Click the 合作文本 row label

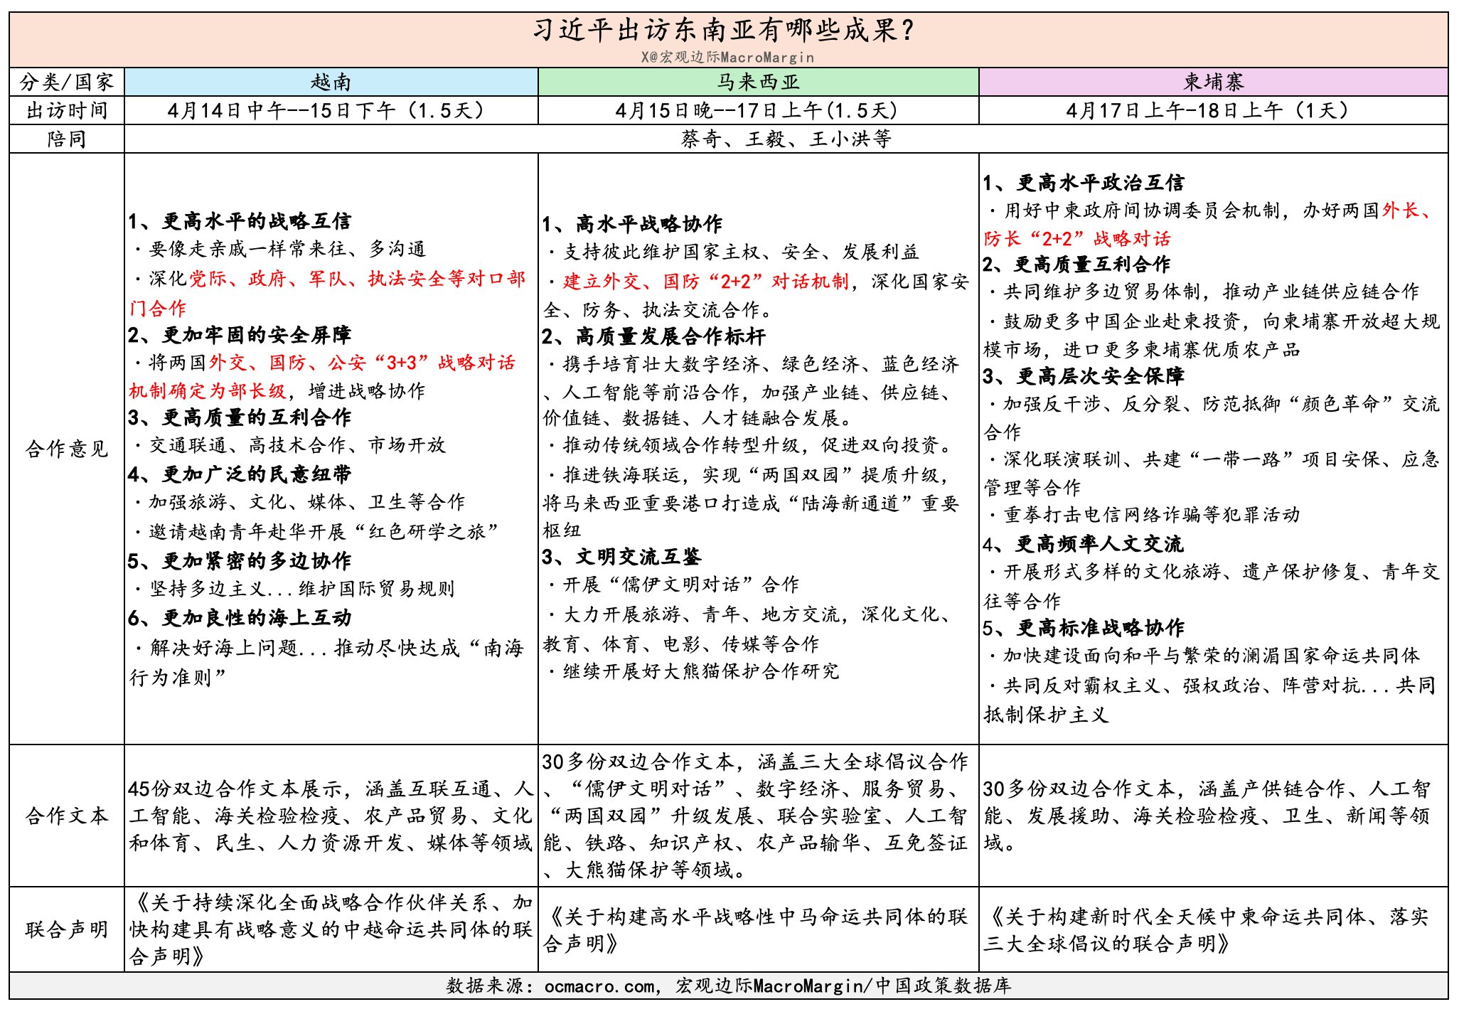pyautogui.click(x=67, y=816)
